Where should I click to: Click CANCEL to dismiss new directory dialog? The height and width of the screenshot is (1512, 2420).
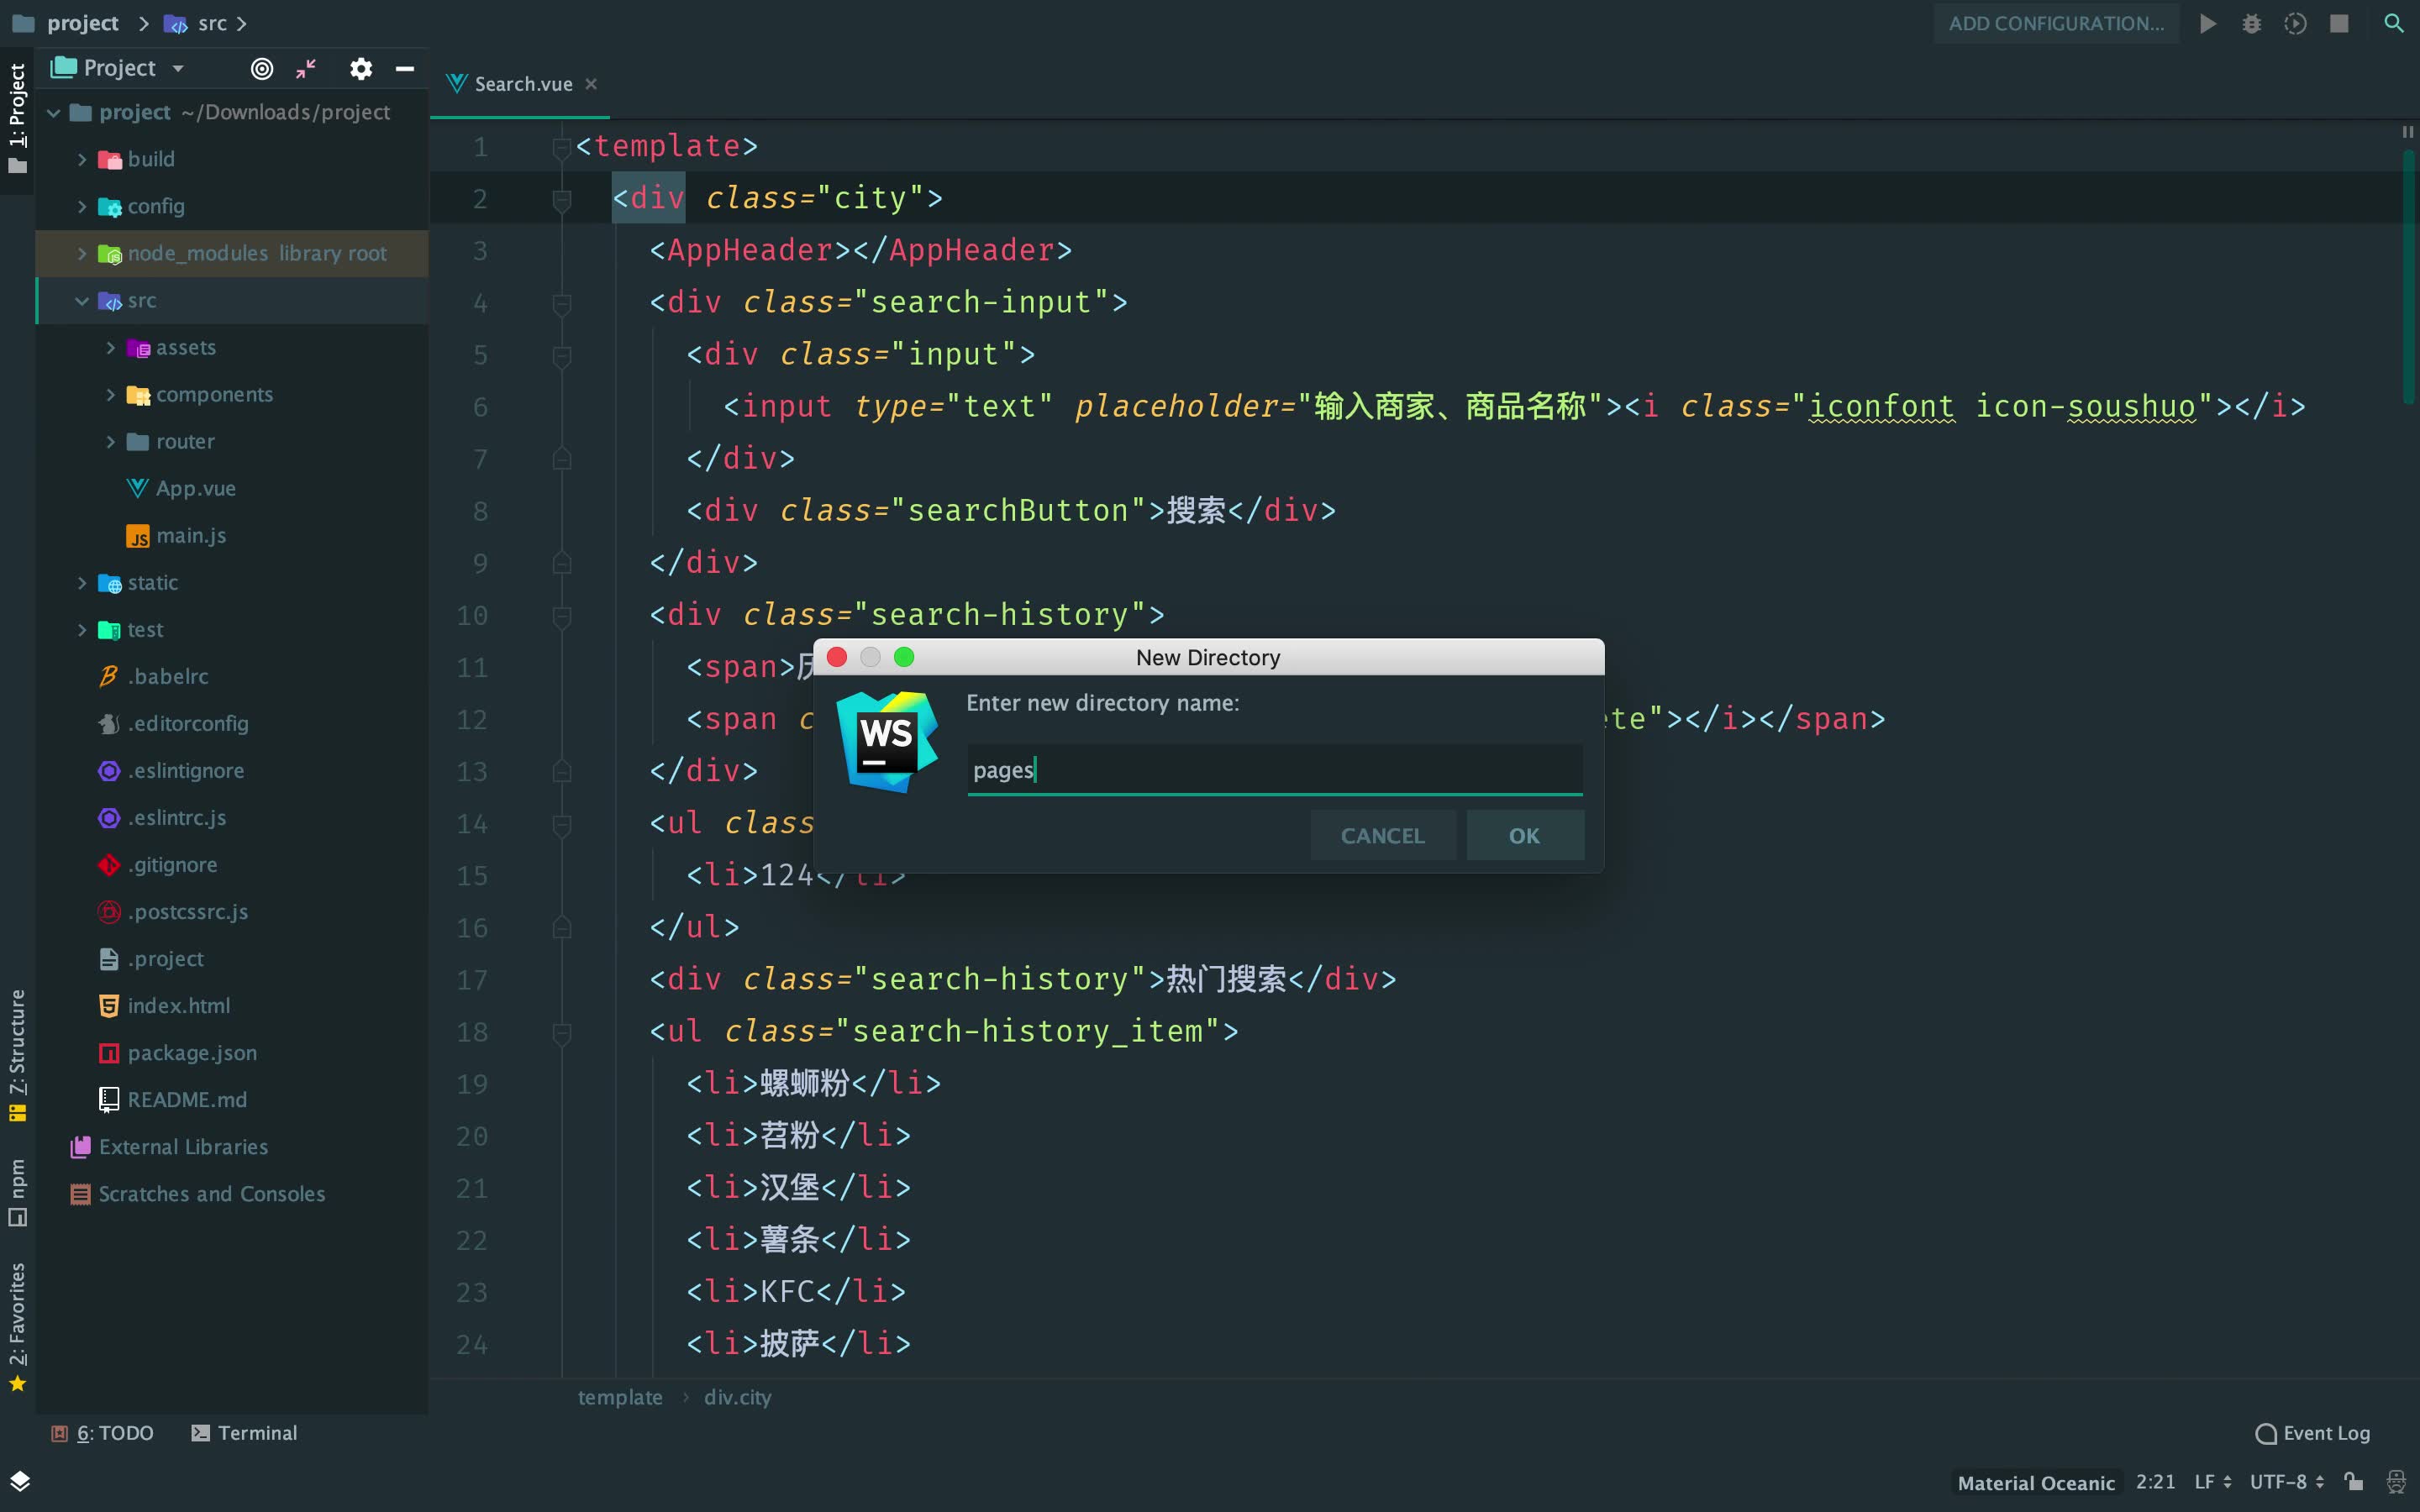(1381, 836)
